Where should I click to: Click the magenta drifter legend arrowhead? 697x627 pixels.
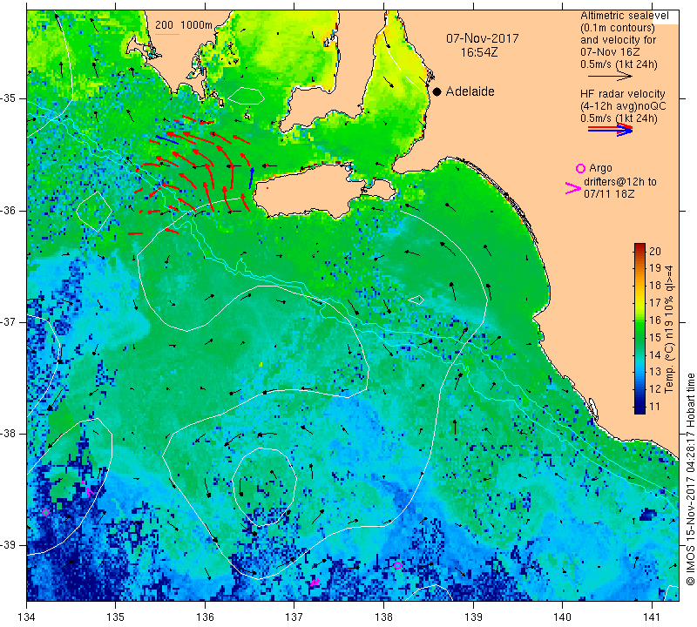(572, 188)
